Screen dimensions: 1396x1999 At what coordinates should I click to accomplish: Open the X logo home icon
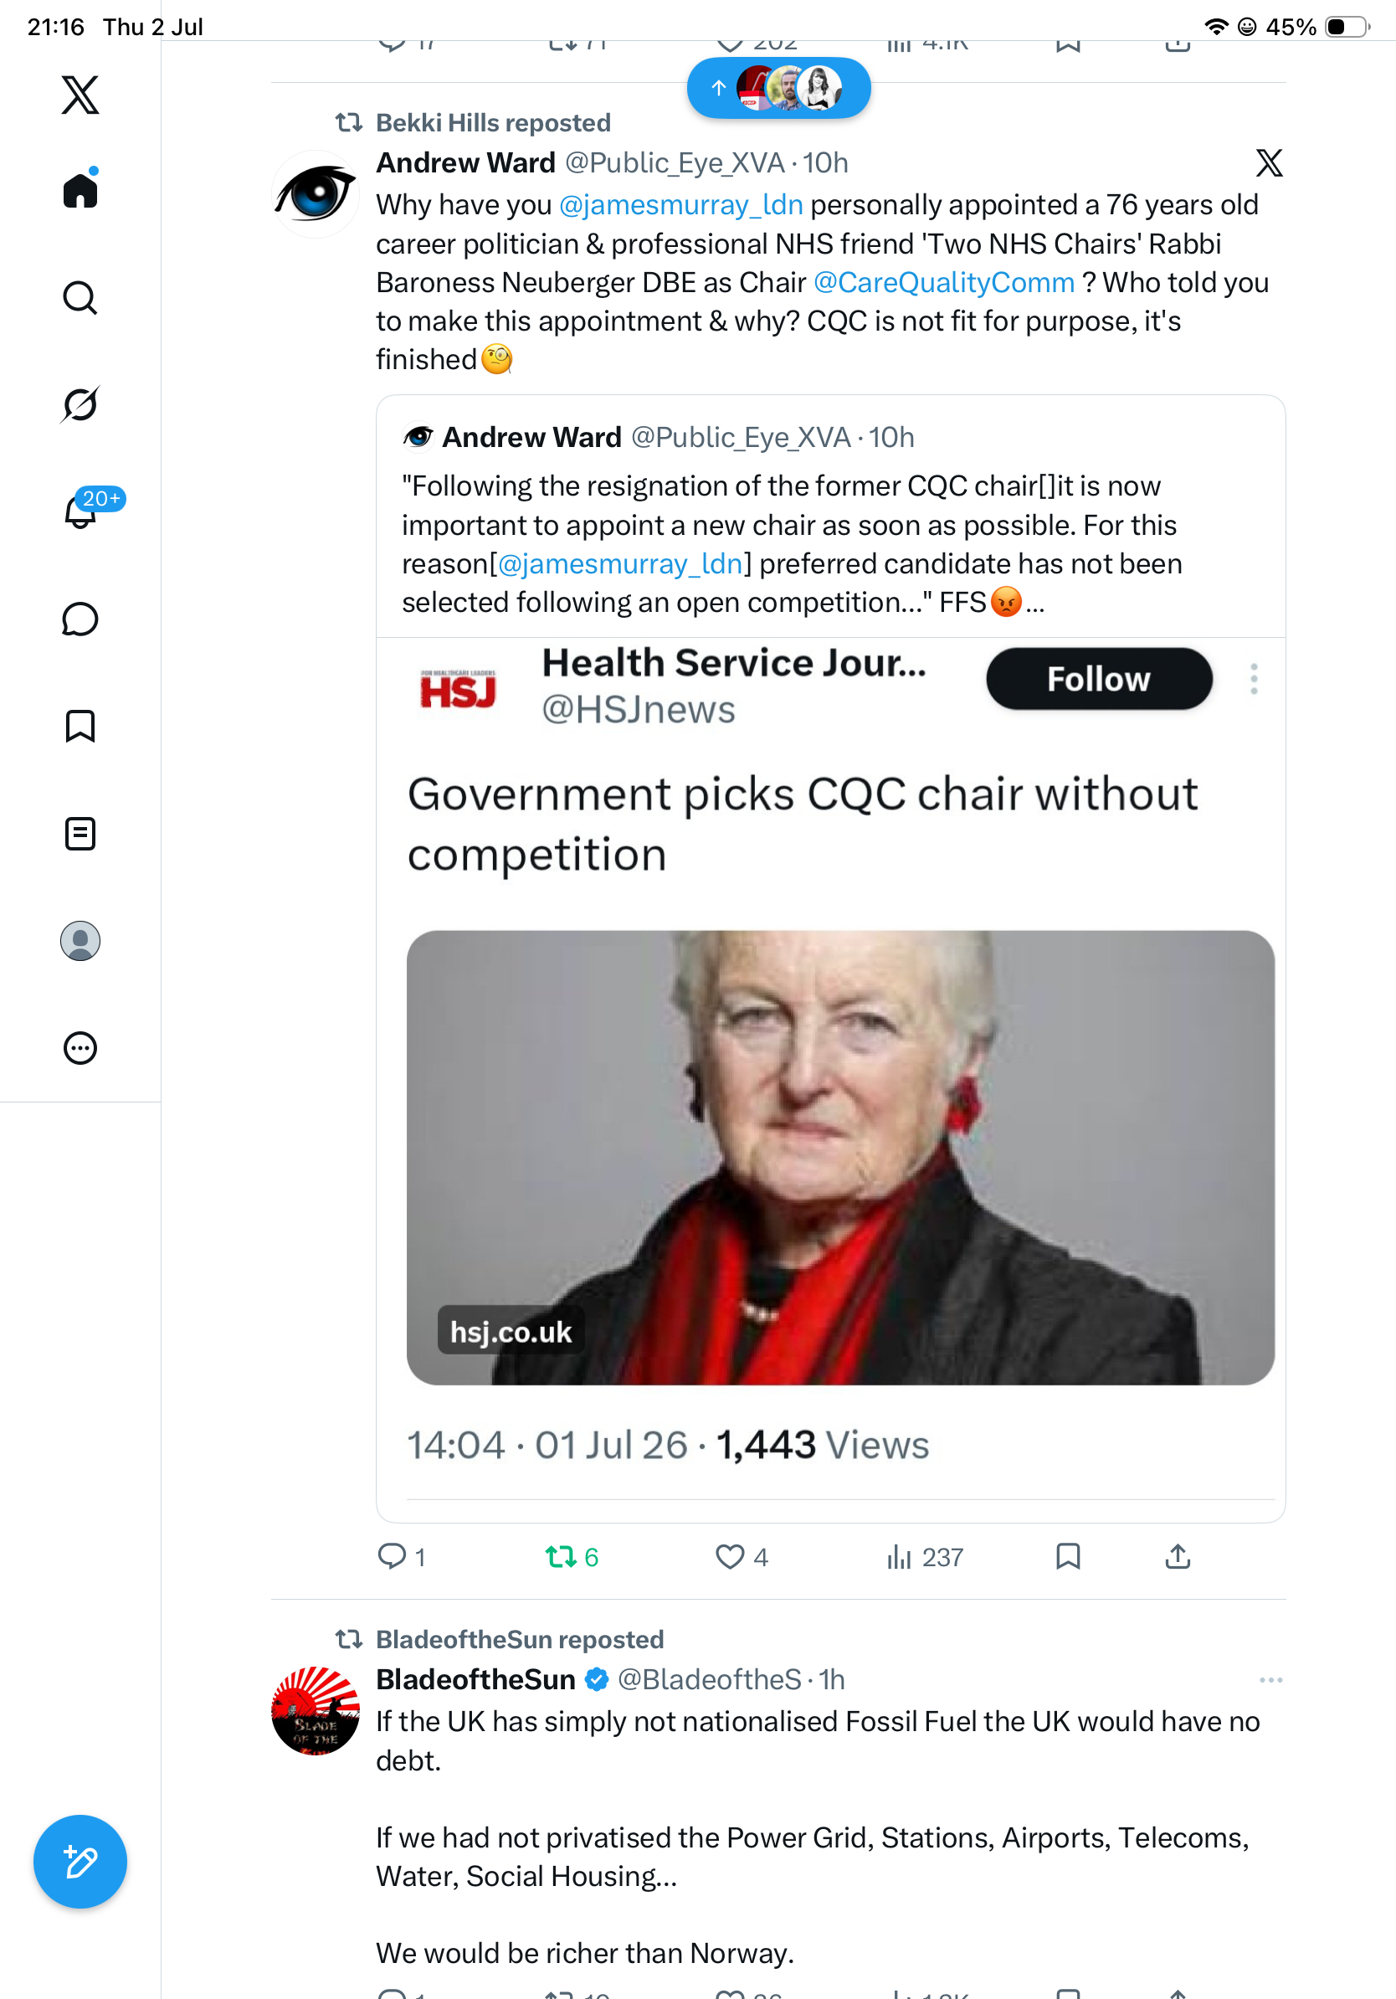pyautogui.click(x=80, y=94)
